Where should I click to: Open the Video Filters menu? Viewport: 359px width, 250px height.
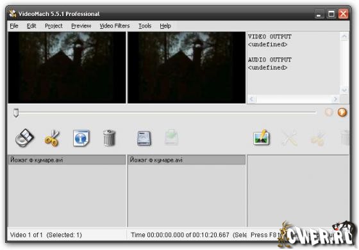[115, 26]
